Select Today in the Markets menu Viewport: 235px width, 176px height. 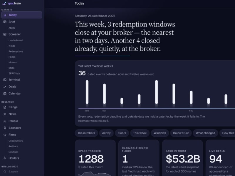22,15
